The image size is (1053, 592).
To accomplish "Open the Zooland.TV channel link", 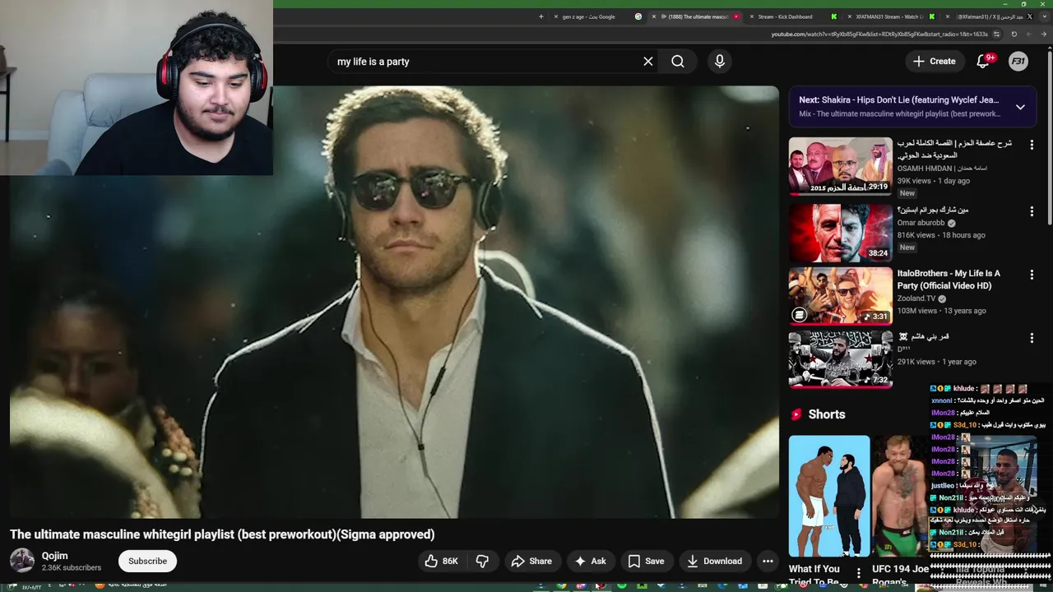I will 916,298.
